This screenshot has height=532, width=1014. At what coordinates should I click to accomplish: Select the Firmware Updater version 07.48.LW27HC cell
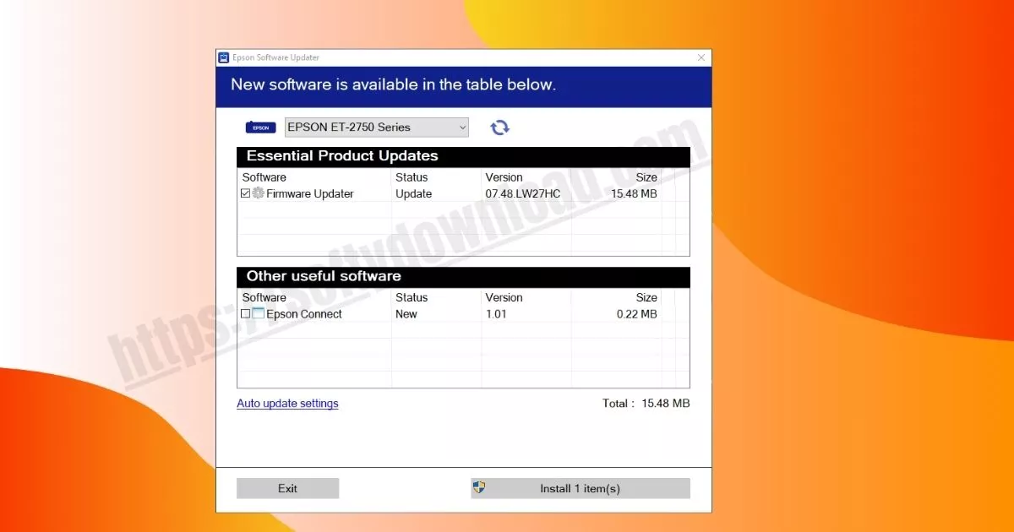[522, 193]
